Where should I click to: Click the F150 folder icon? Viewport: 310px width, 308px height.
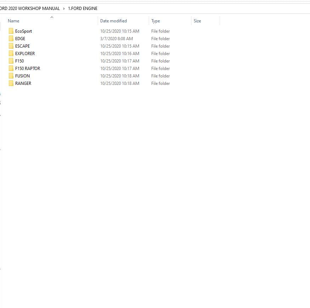pos(11,61)
